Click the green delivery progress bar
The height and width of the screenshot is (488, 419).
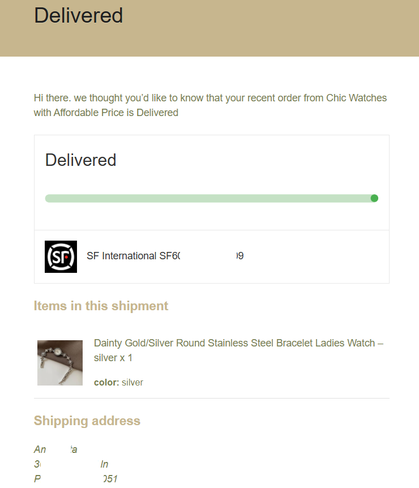click(x=212, y=198)
